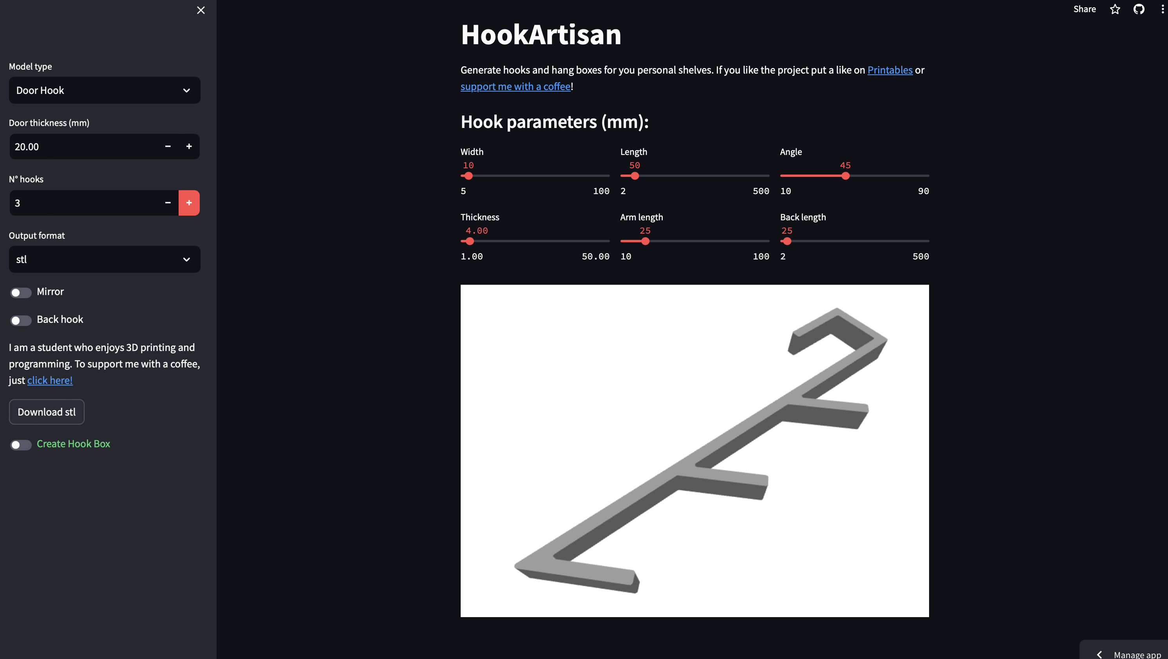1168x659 pixels.
Task: Decrease door thickness with the minus icon
Action: 167,146
